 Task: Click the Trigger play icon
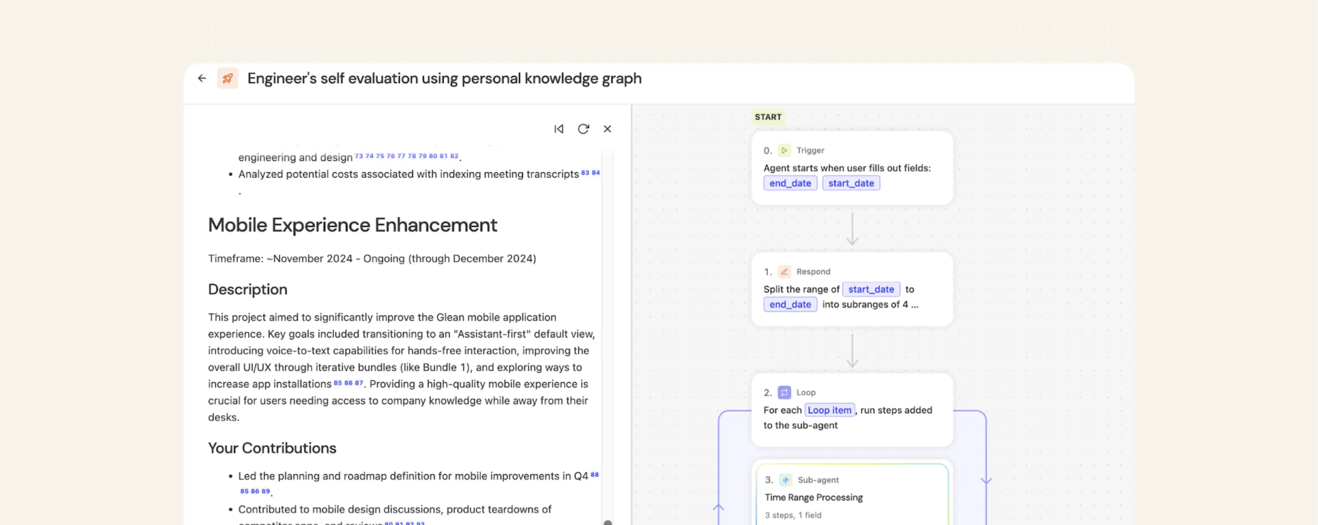(784, 150)
